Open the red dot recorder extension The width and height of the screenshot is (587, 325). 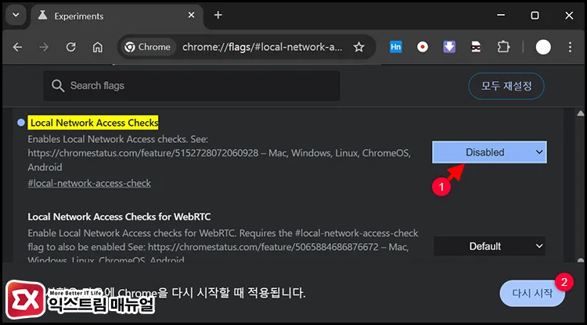(x=423, y=47)
